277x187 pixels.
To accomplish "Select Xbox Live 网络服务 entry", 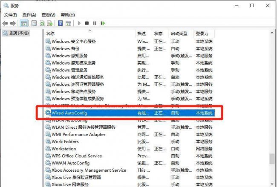I will [x=70, y=184].
